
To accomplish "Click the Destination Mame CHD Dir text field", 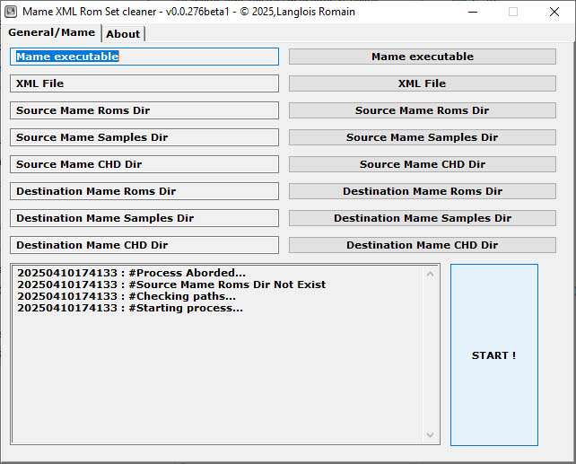I will point(144,245).
